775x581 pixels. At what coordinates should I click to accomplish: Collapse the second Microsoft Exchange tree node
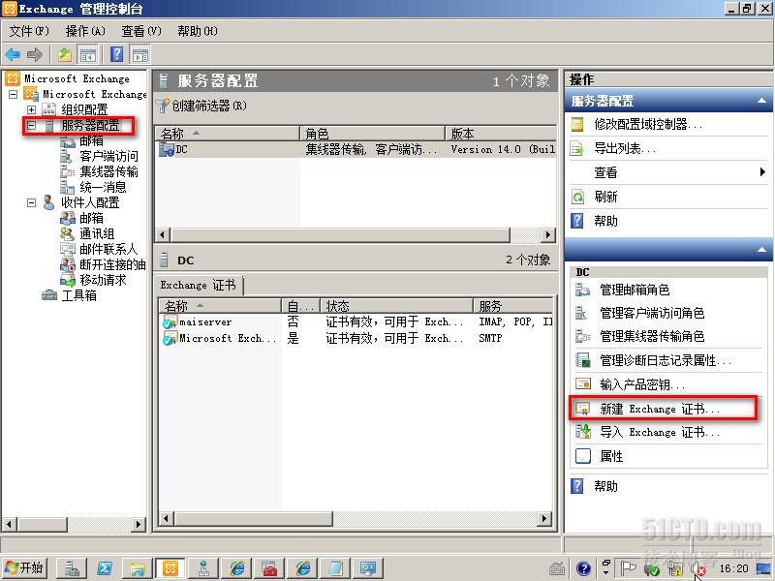tap(14, 94)
